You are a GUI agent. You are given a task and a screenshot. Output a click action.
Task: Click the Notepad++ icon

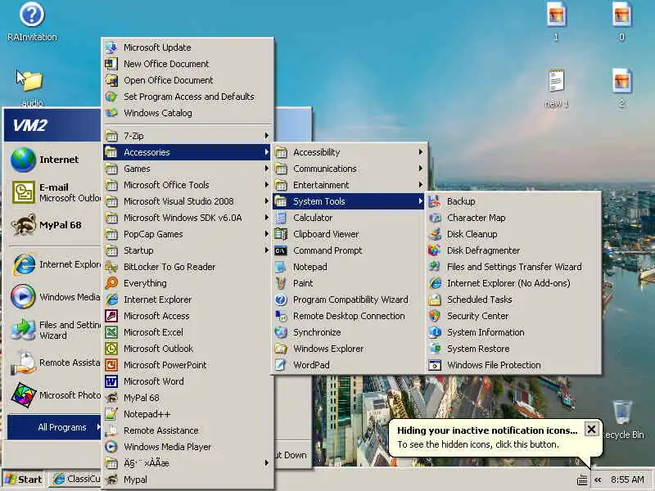tap(111, 414)
